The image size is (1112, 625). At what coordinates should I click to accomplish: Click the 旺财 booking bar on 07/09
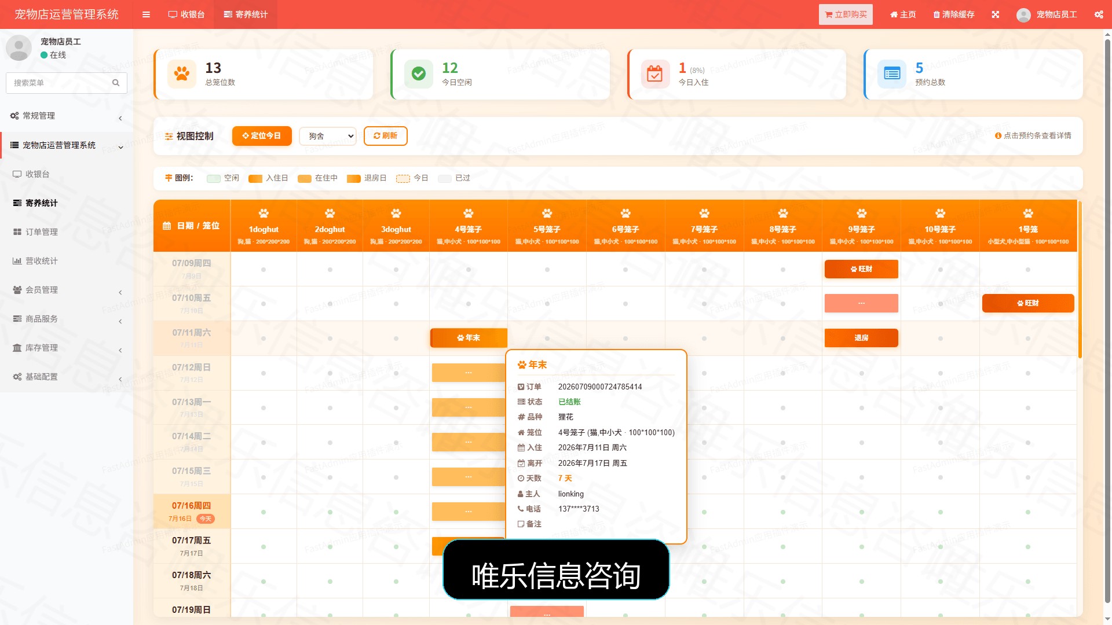click(x=861, y=269)
